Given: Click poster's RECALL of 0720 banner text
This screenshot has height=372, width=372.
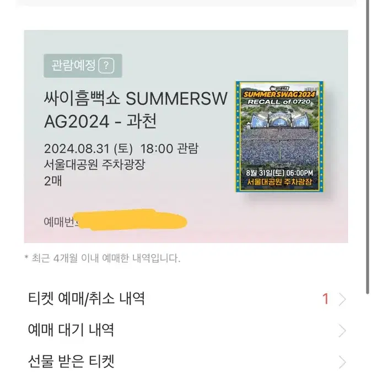Looking at the screenshot, I should [x=279, y=102].
